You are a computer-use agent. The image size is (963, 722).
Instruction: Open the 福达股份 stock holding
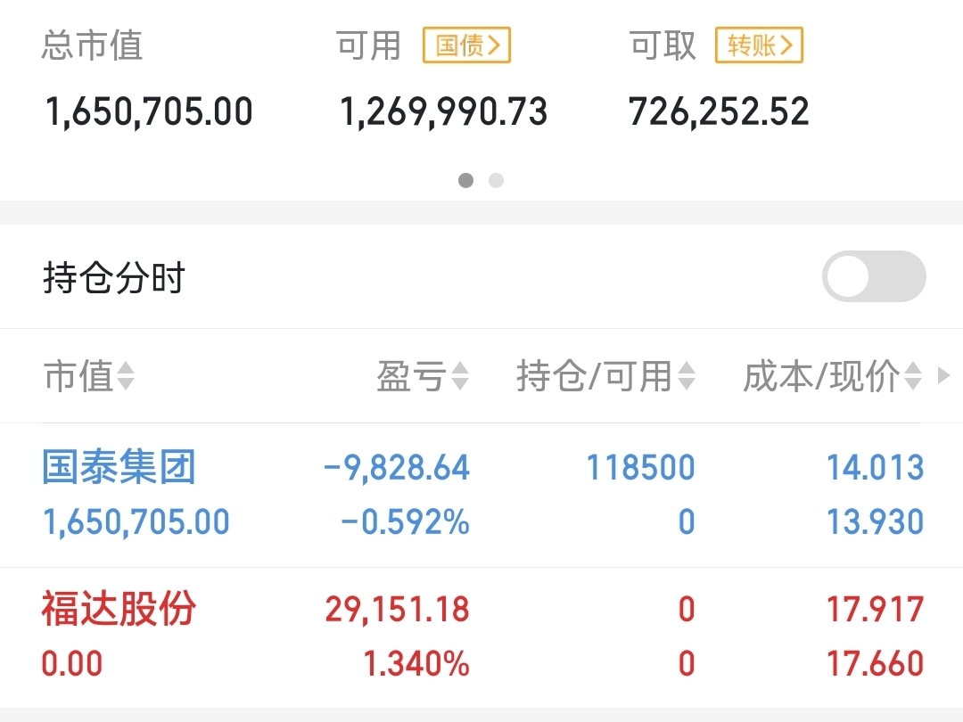(x=119, y=609)
